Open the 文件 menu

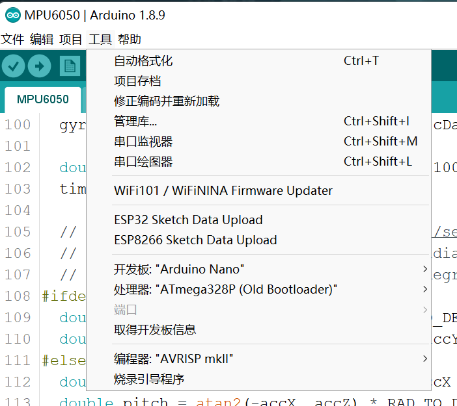point(12,39)
